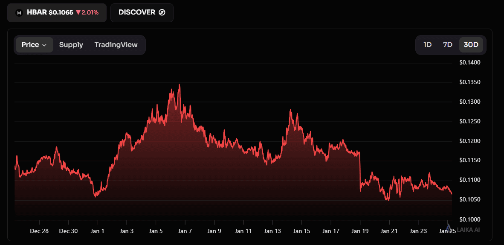504x245 pixels.
Task: Click the Jan 11 date label
Action: point(243,231)
